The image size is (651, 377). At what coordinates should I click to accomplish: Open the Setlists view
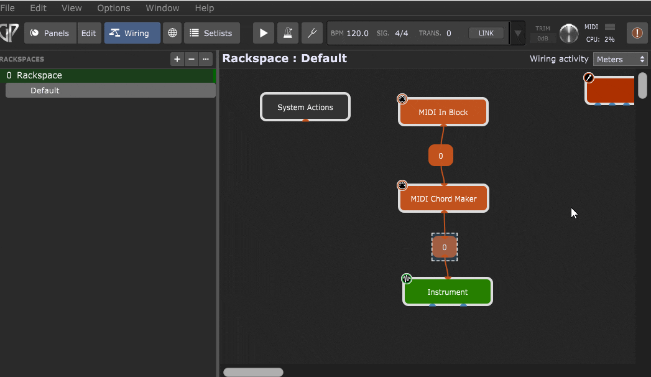(212, 33)
